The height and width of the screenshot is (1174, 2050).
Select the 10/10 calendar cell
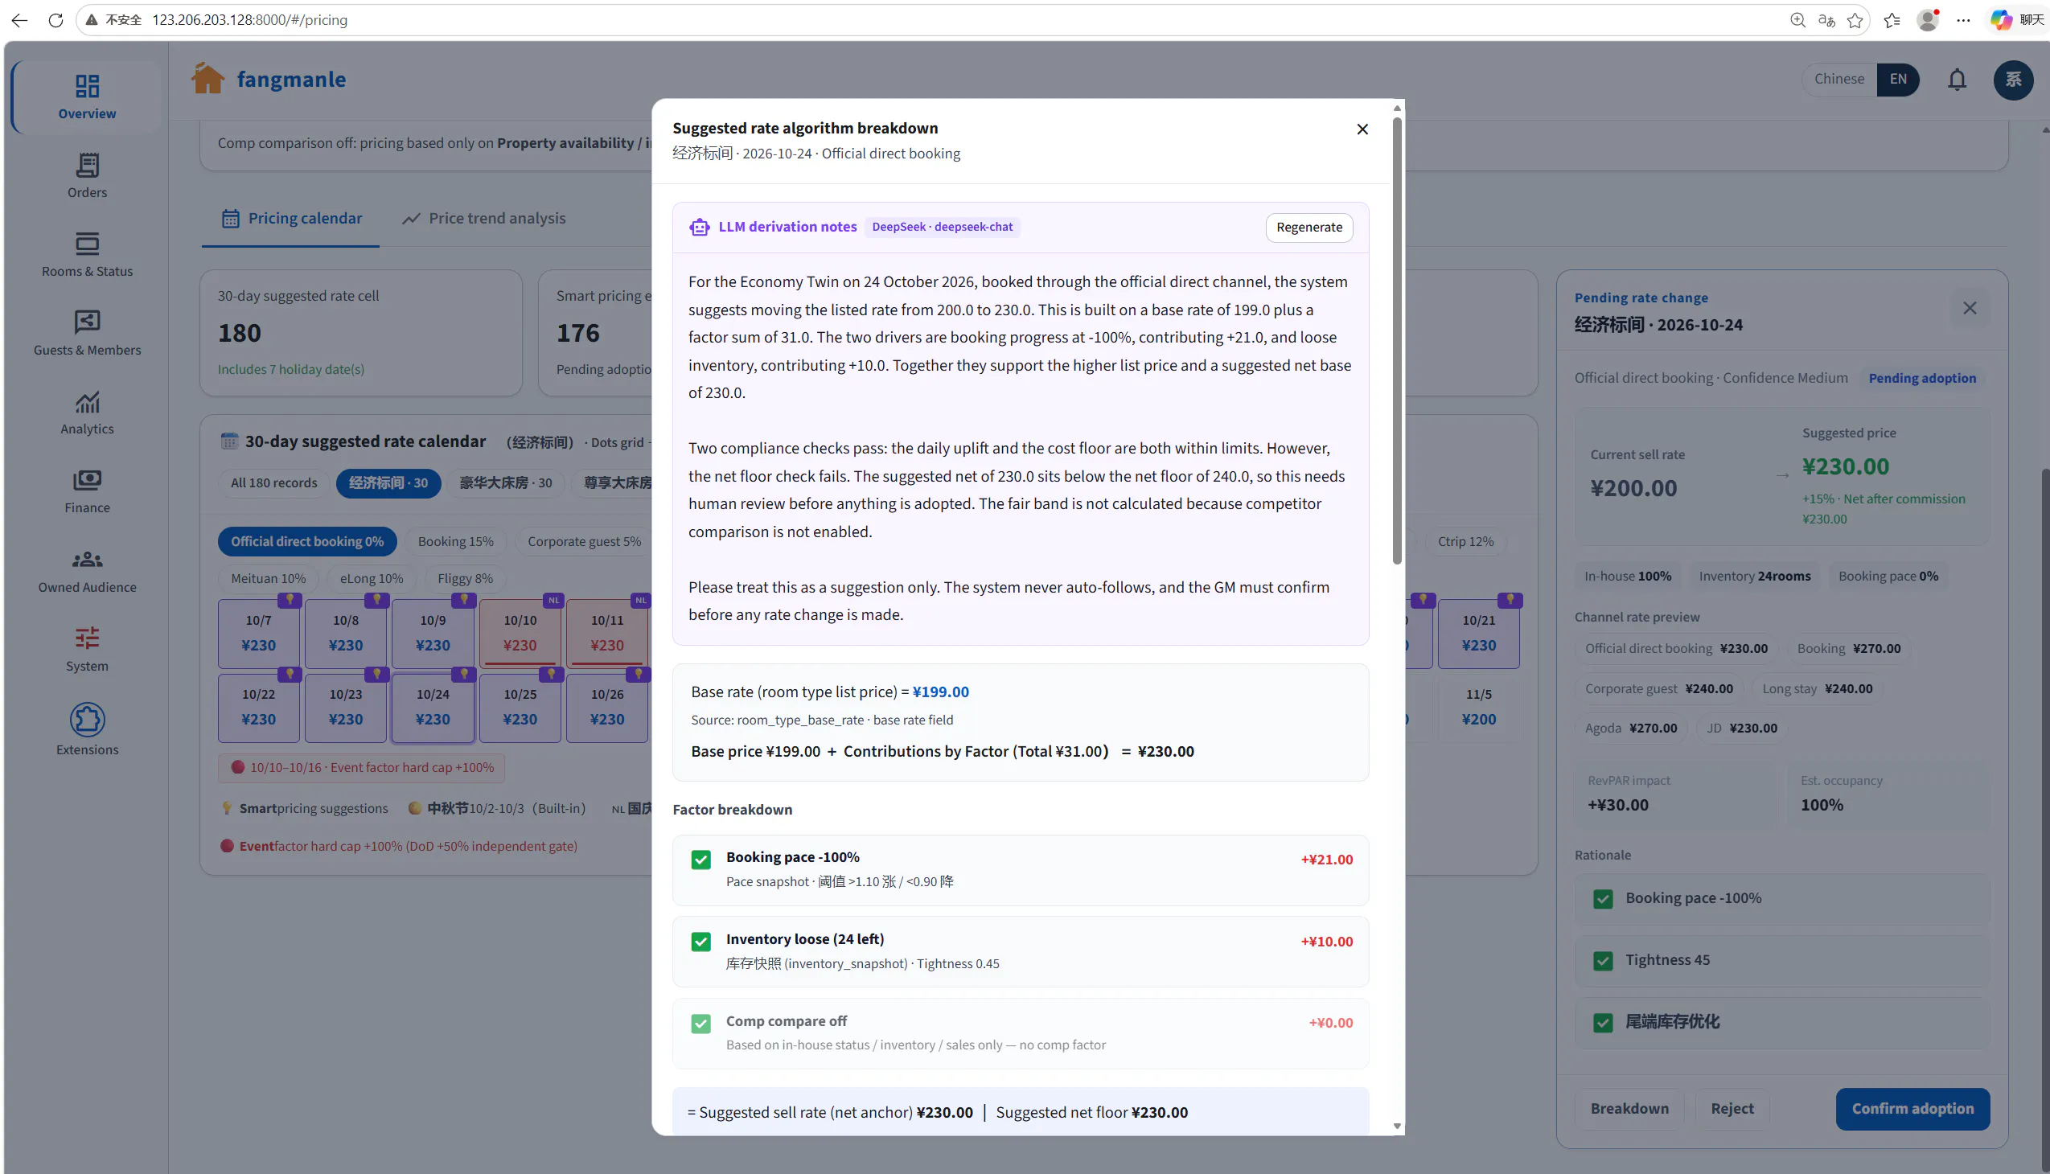tap(520, 633)
